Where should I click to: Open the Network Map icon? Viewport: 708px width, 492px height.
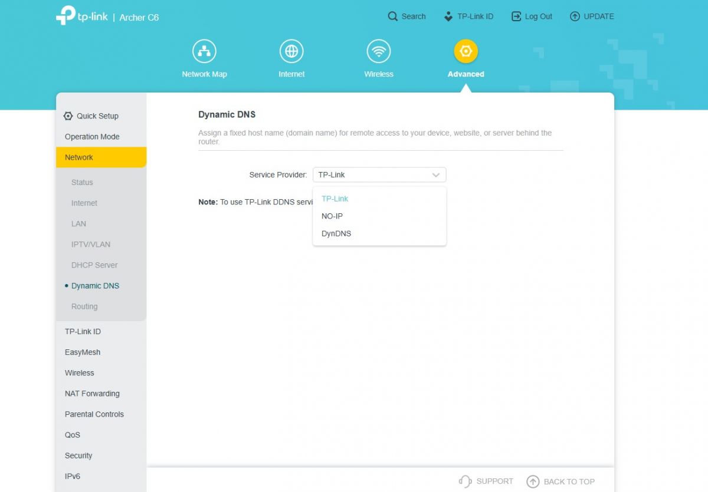point(204,51)
